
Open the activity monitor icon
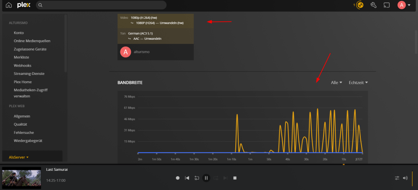coord(360,5)
